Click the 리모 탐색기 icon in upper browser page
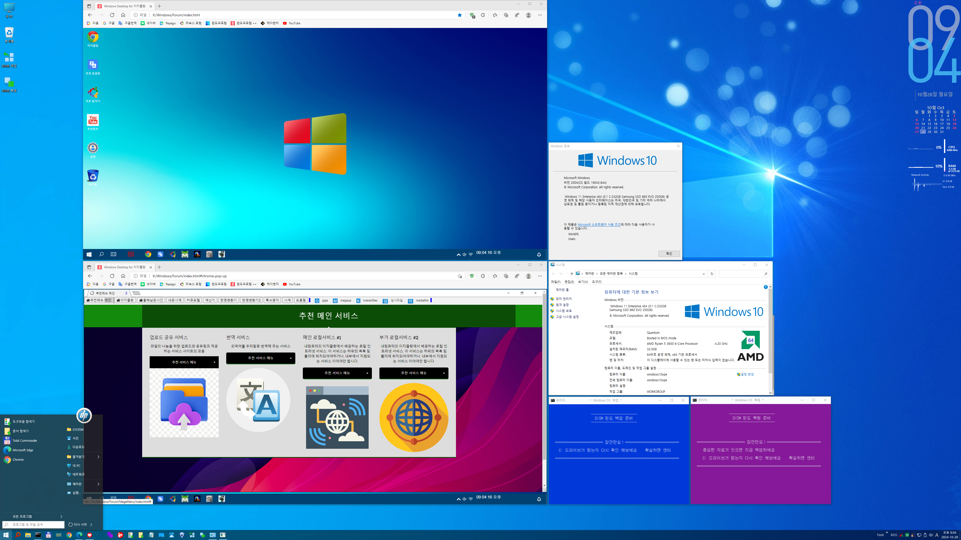Image resolution: width=961 pixels, height=540 pixels. tap(93, 95)
